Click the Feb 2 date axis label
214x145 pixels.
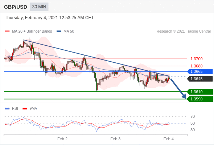coord(62,139)
